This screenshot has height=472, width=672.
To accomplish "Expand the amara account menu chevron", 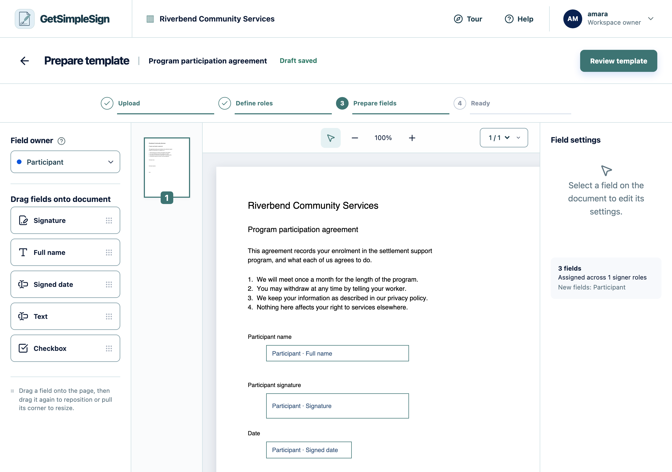I will point(651,19).
